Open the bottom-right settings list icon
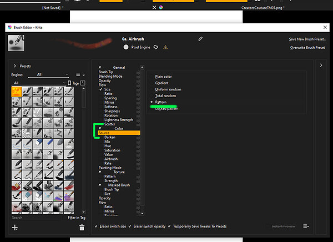333x242 pixels. point(306,226)
